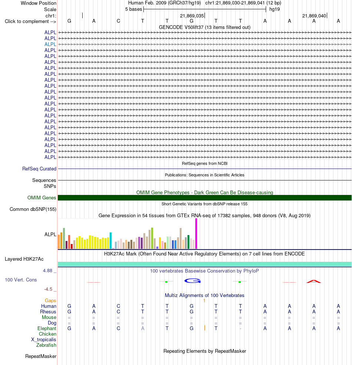Click the 21,869,035 ruler position
Screen dimensions: 352x365
[192, 16]
